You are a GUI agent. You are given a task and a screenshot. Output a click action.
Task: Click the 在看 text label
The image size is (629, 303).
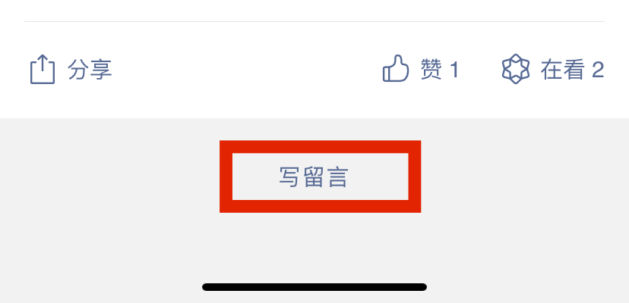562,70
